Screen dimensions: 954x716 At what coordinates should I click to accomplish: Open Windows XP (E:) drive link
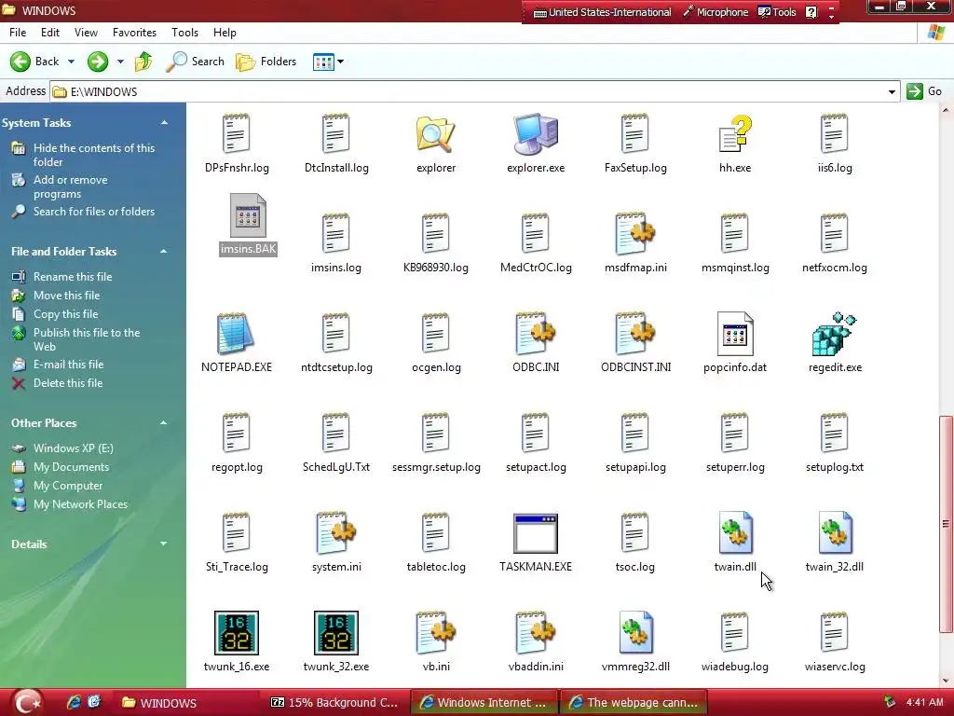[x=73, y=448]
